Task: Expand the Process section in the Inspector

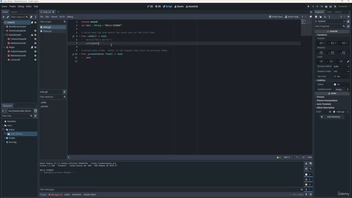Action: tap(332, 97)
